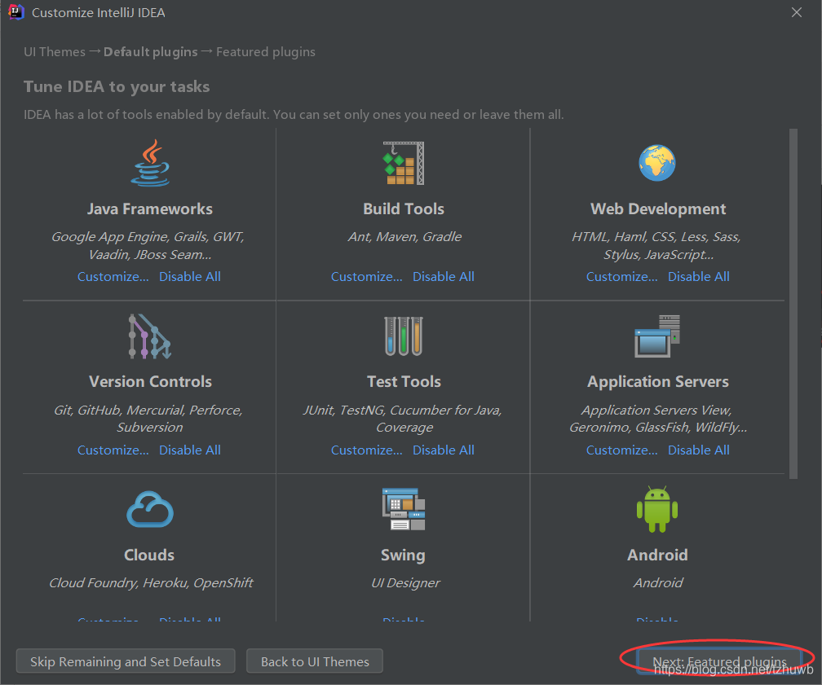This screenshot has width=822, height=685.
Task: Click the Web Development heading
Action: point(658,209)
